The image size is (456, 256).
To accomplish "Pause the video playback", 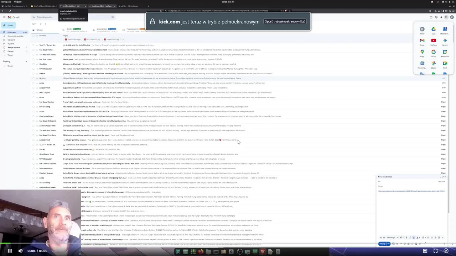I will pos(10,251).
